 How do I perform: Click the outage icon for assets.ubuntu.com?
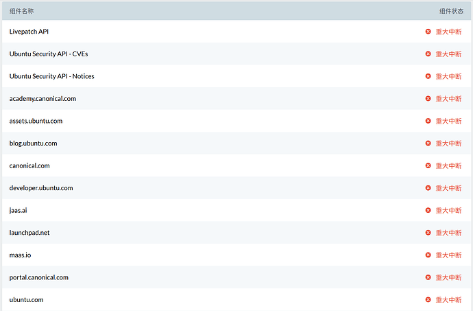[428, 121]
